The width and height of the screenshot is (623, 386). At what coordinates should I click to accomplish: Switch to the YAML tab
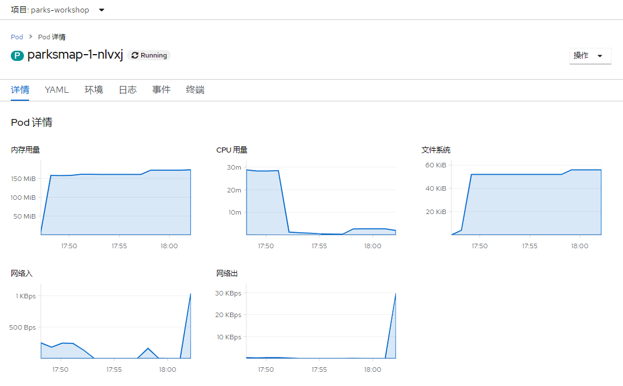56,89
